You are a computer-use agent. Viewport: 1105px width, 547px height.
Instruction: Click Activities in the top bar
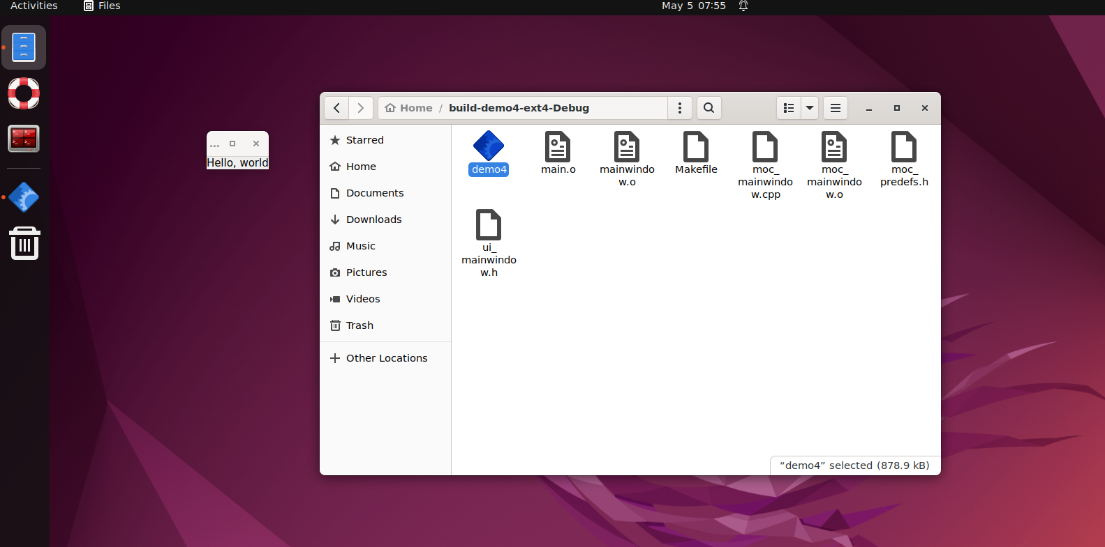pos(34,6)
